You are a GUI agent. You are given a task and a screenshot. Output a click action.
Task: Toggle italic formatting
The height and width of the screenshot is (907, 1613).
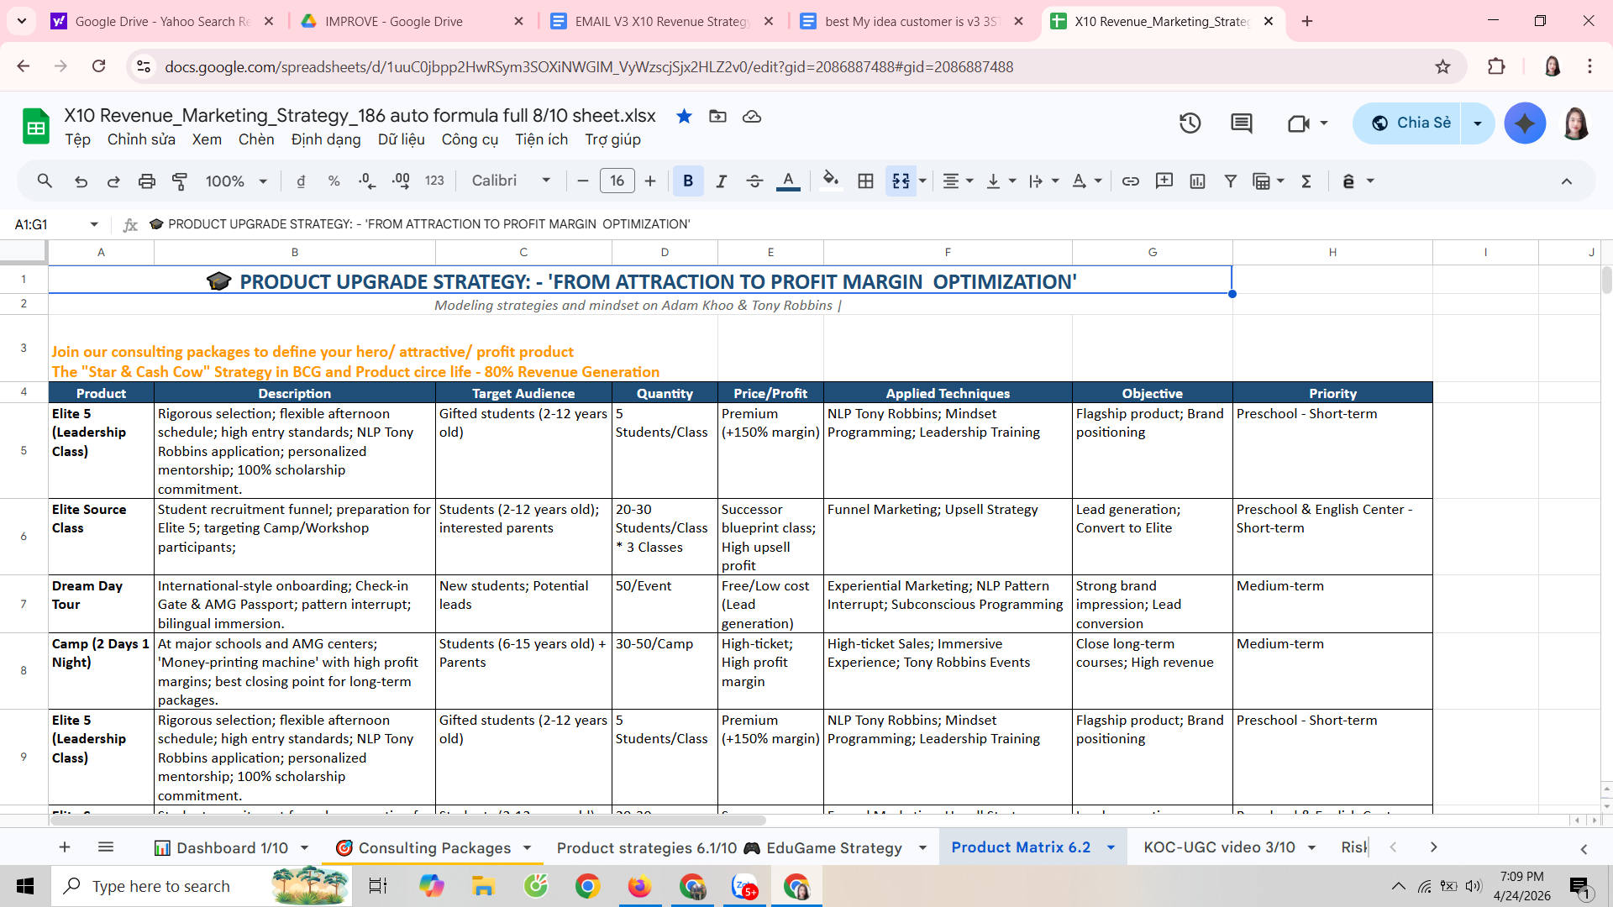(721, 181)
